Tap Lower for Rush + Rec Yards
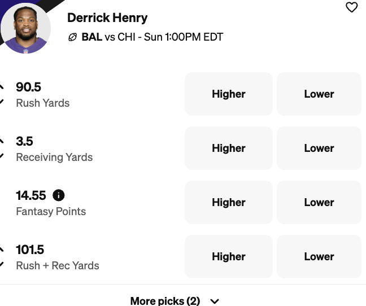Viewport: 366px width, 306px height. pyautogui.click(x=319, y=257)
